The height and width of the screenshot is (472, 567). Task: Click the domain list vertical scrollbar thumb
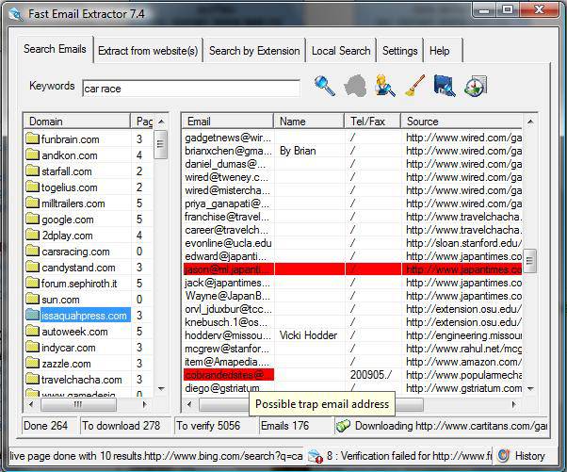point(161,144)
